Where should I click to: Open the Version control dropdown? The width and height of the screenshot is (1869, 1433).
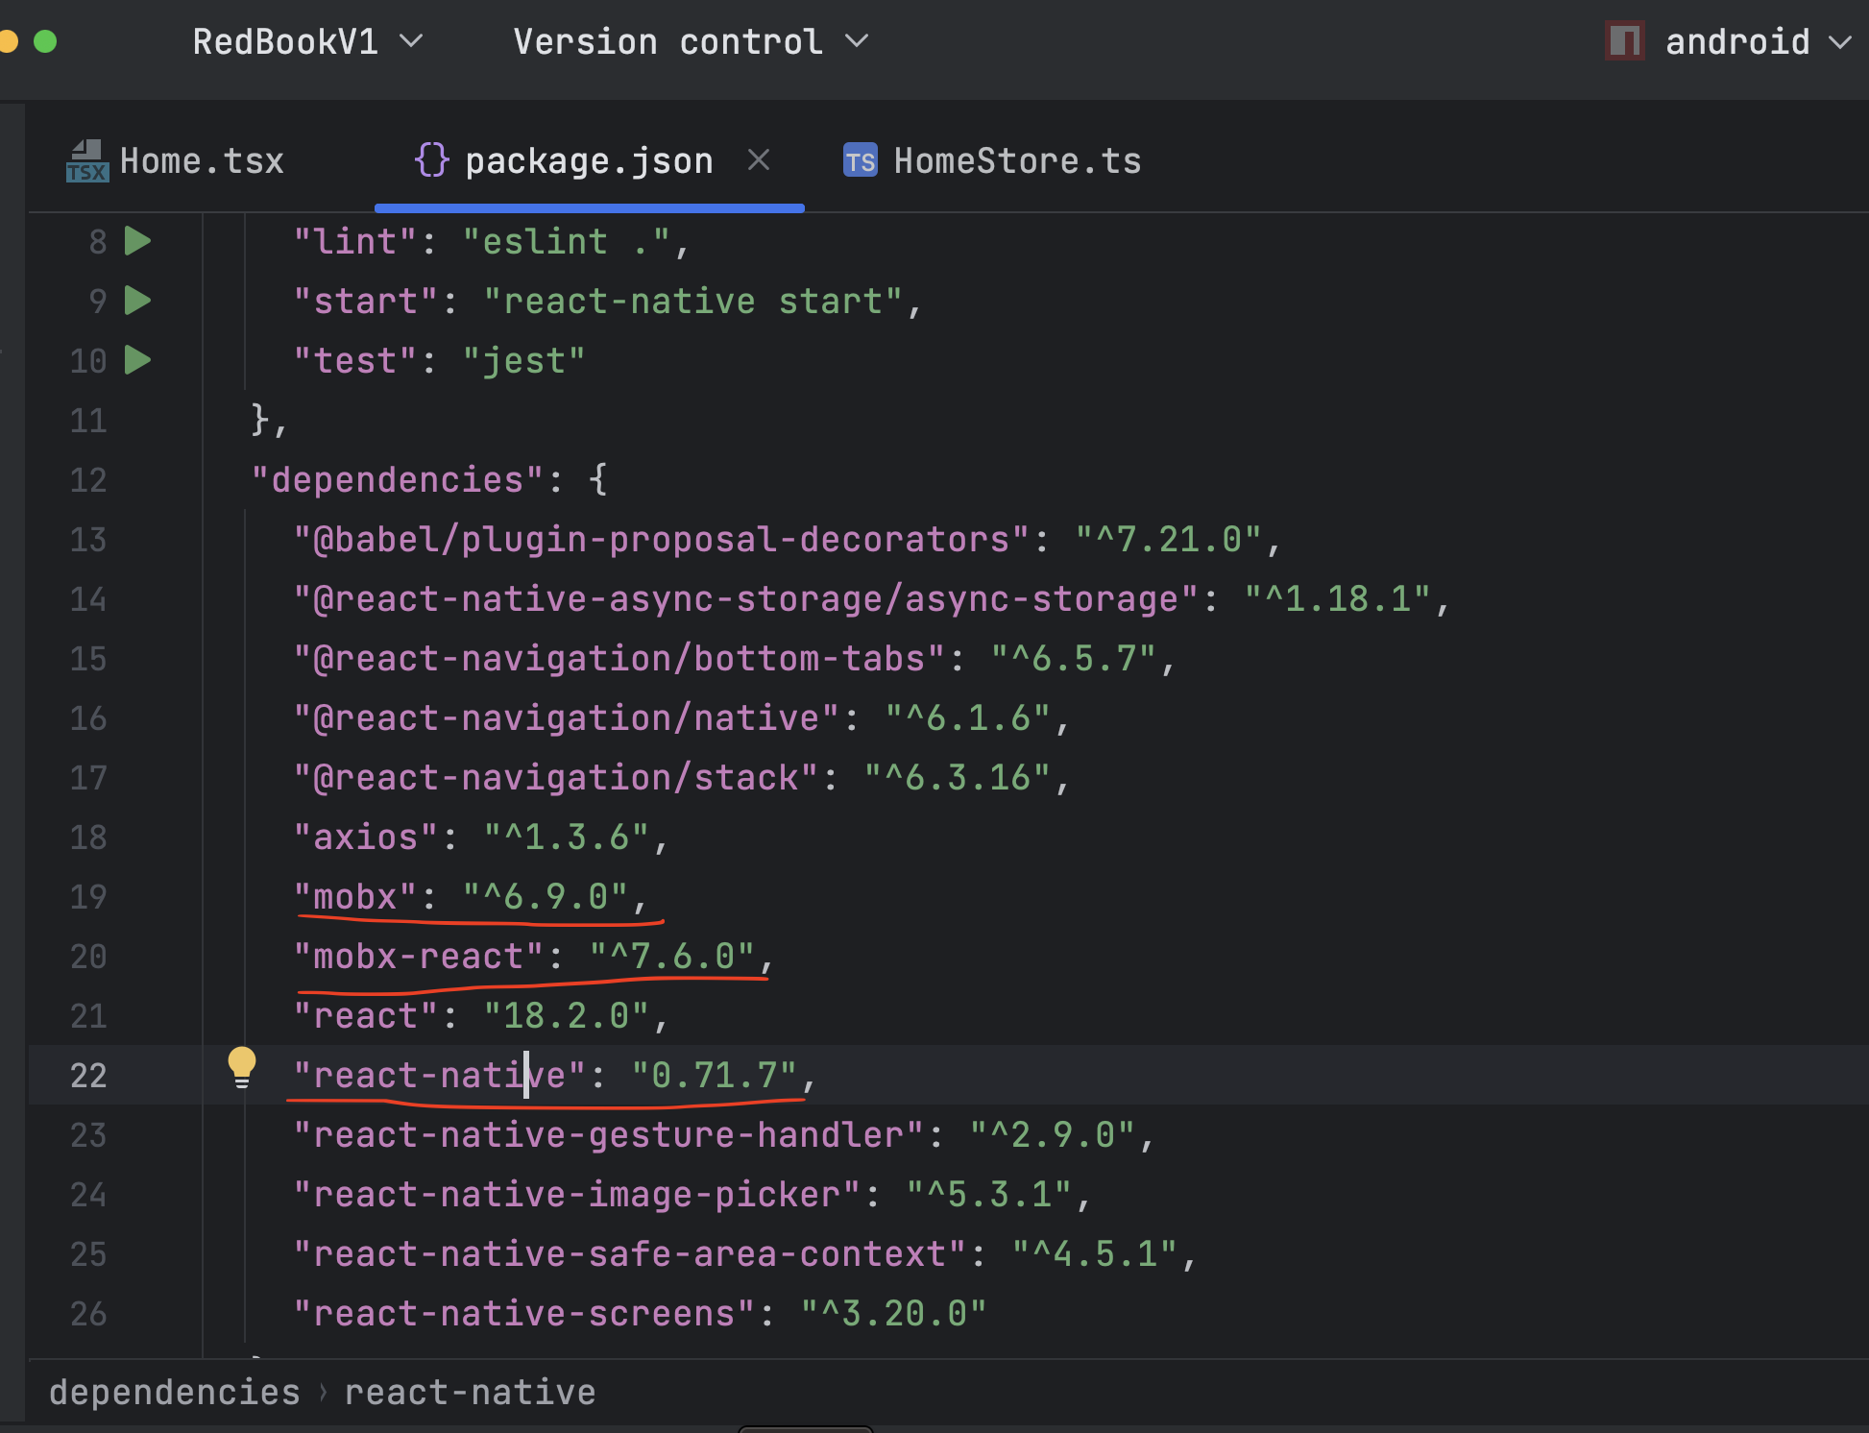point(691,41)
